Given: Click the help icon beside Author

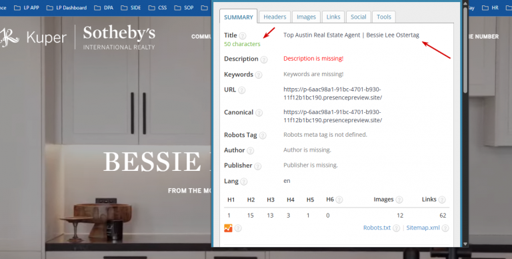Looking at the screenshot, I should click(251, 151).
